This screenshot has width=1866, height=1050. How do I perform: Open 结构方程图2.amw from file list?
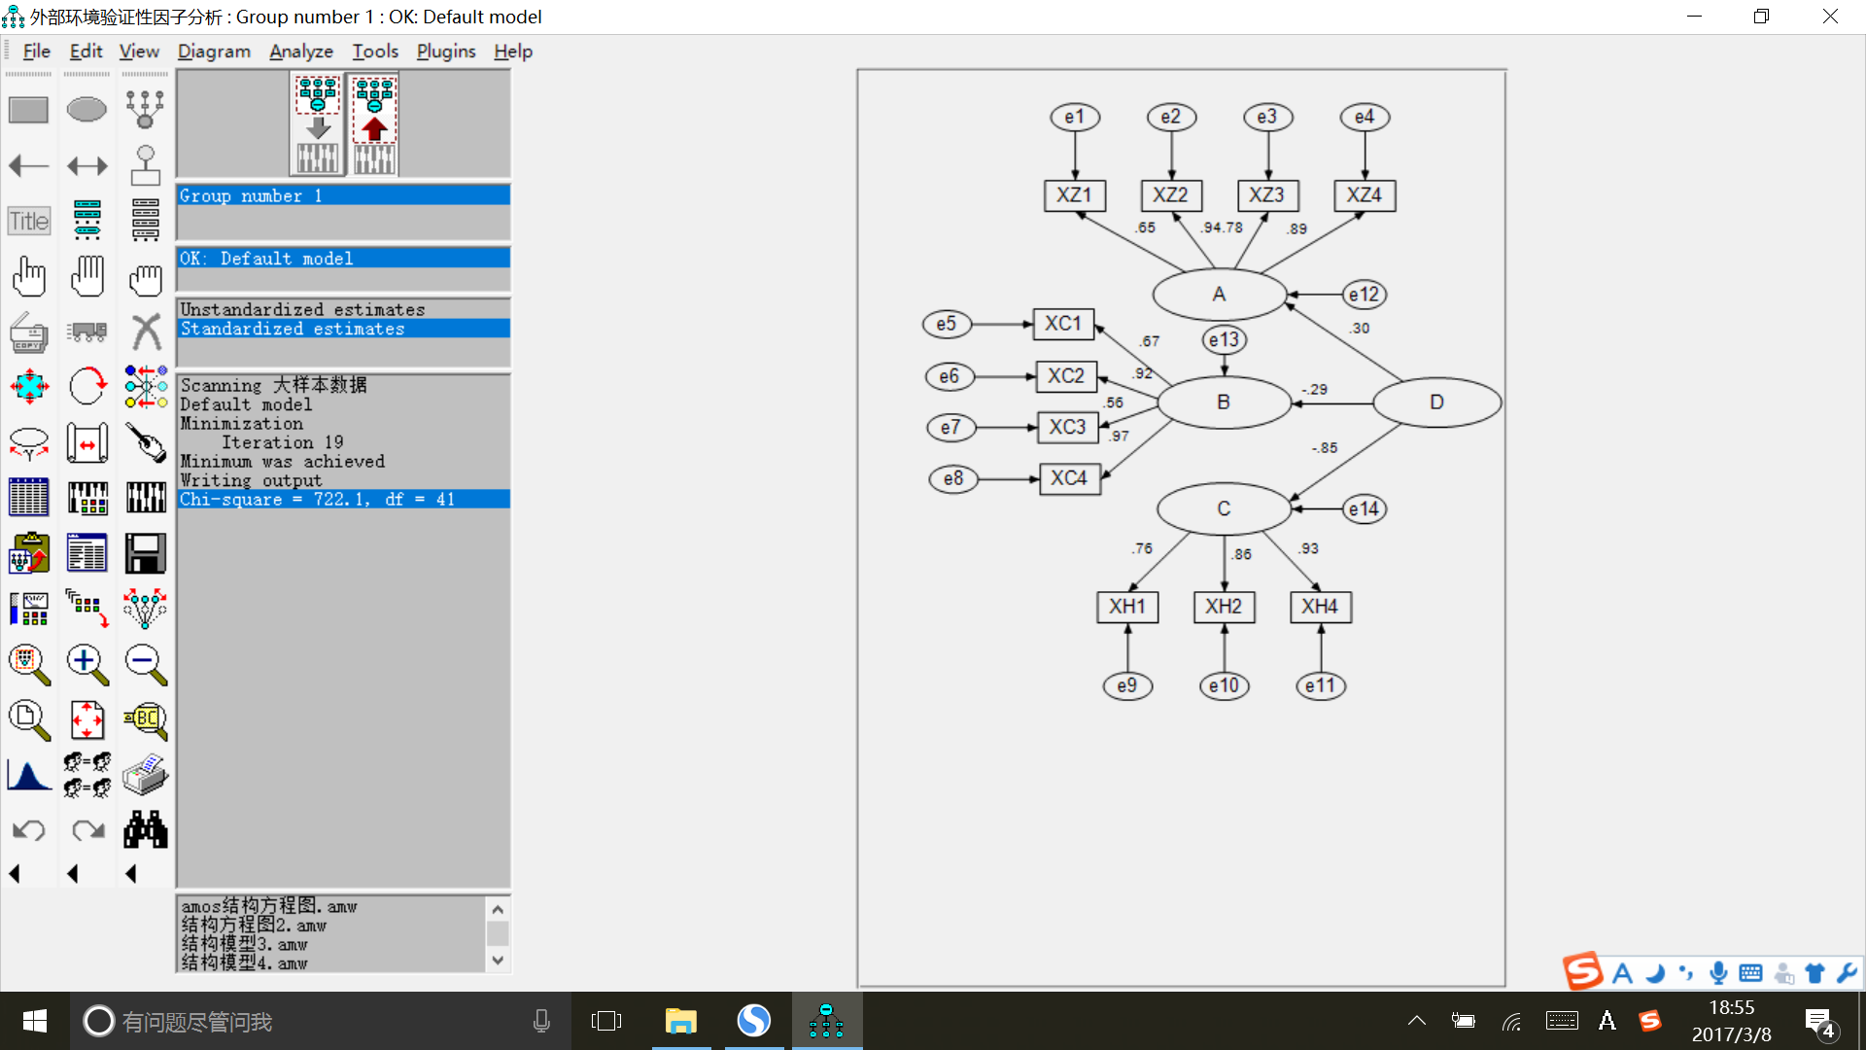pyautogui.click(x=254, y=926)
